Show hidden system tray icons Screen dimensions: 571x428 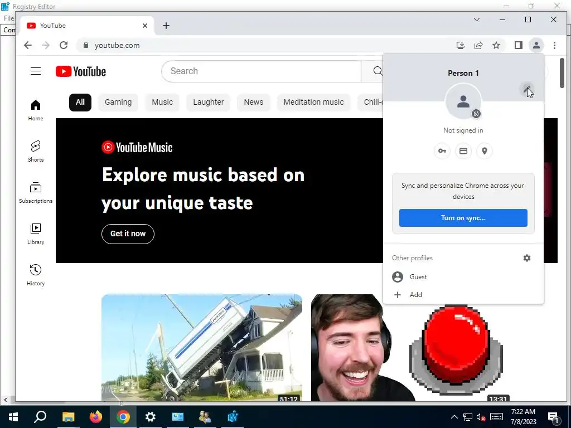[x=454, y=417]
